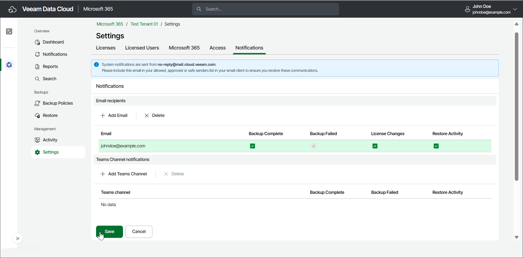Click the No data text
The width and height of the screenshot is (523, 258).
(x=108, y=205)
